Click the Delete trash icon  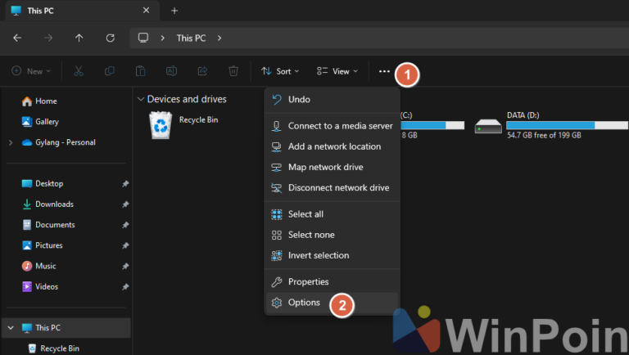[233, 71]
